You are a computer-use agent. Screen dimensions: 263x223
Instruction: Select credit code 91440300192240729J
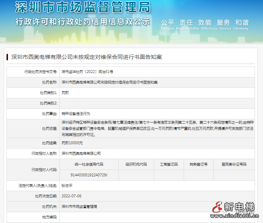click(x=89, y=175)
